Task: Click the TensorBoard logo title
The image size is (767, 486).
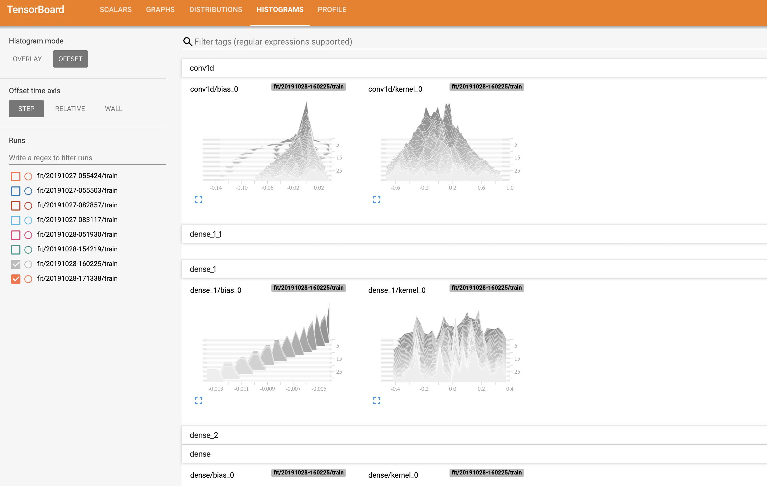Action: click(35, 9)
